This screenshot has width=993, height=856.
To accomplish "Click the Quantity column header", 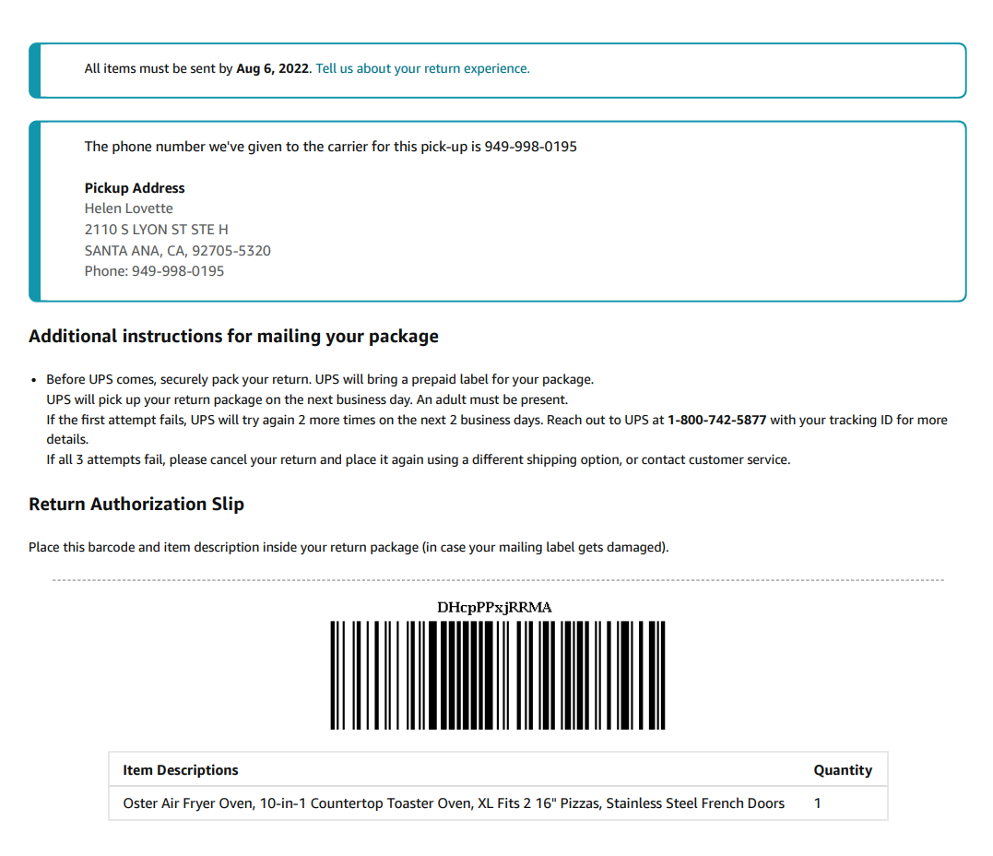I will coord(843,770).
